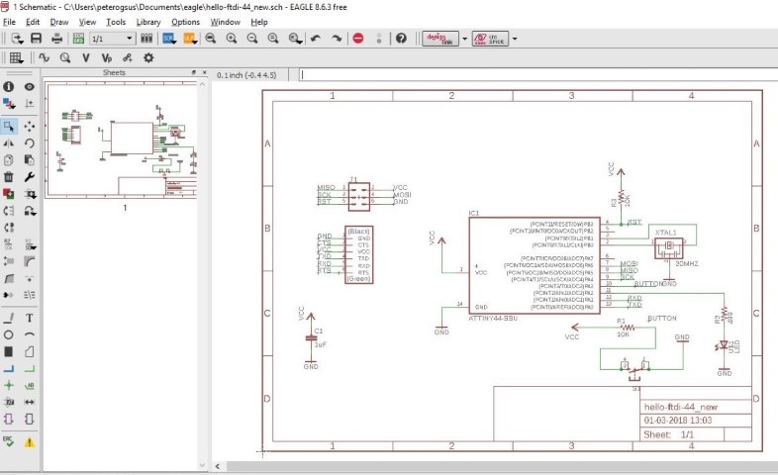The image size is (778, 475).
Task: Expand the design link dropdown arrow
Action: (465, 39)
